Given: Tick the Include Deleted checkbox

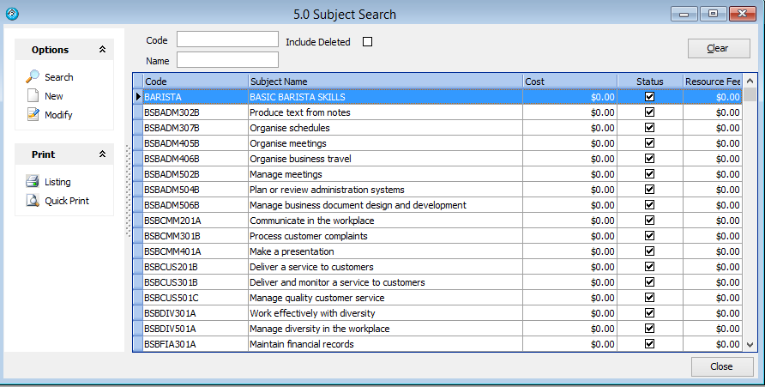Looking at the screenshot, I should [x=368, y=42].
